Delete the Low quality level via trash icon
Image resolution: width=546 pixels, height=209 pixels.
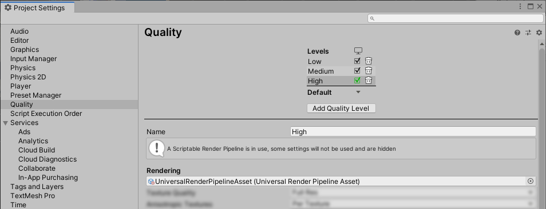[369, 61]
